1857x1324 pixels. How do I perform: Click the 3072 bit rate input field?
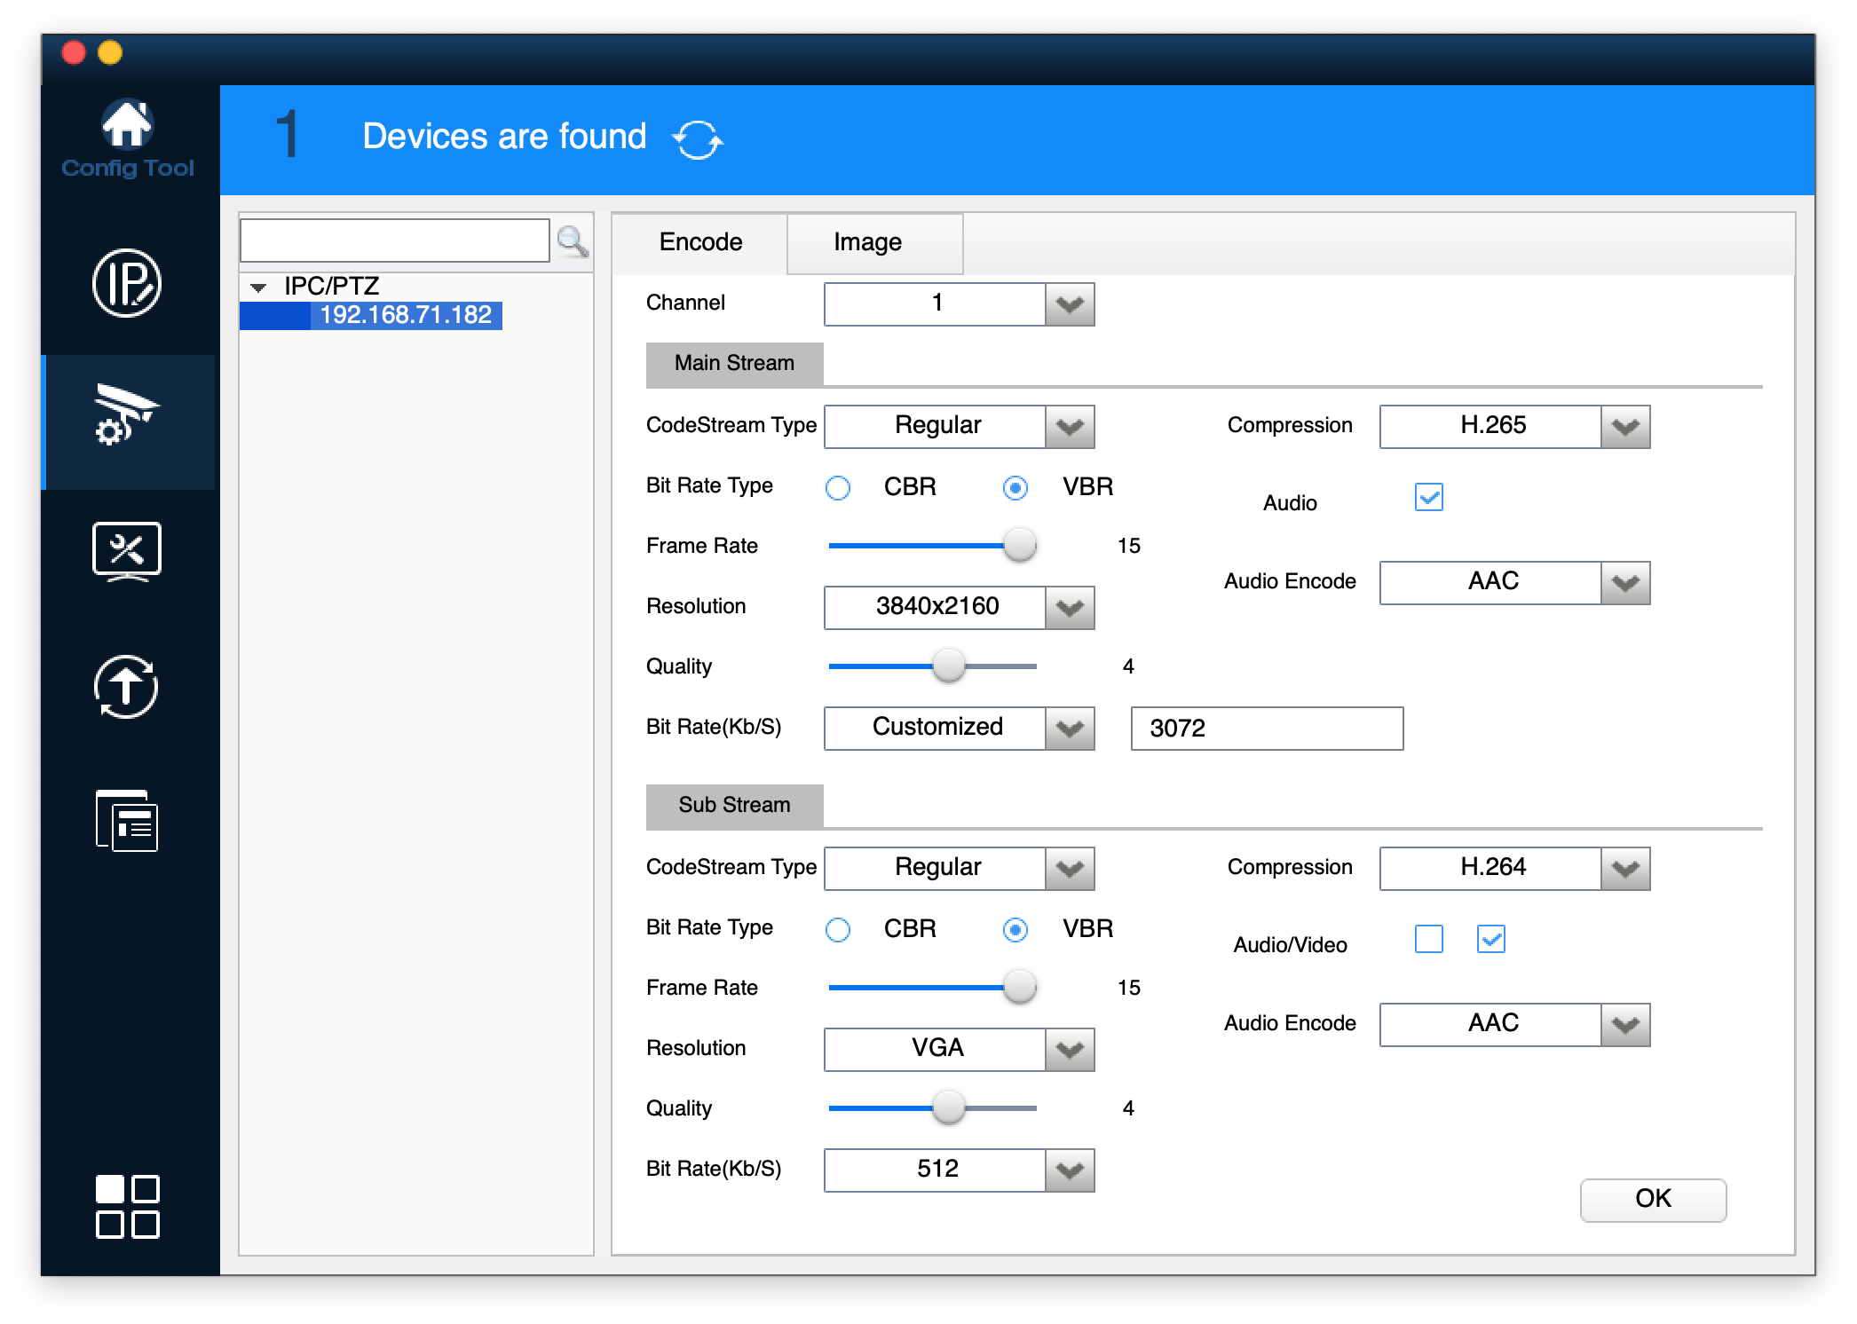(1266, 729)
